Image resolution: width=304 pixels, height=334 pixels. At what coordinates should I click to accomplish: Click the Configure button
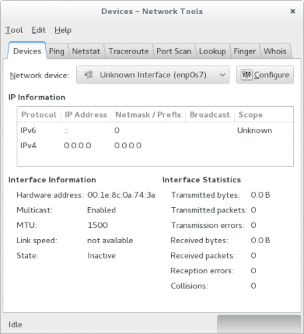[x=265, y=75]
